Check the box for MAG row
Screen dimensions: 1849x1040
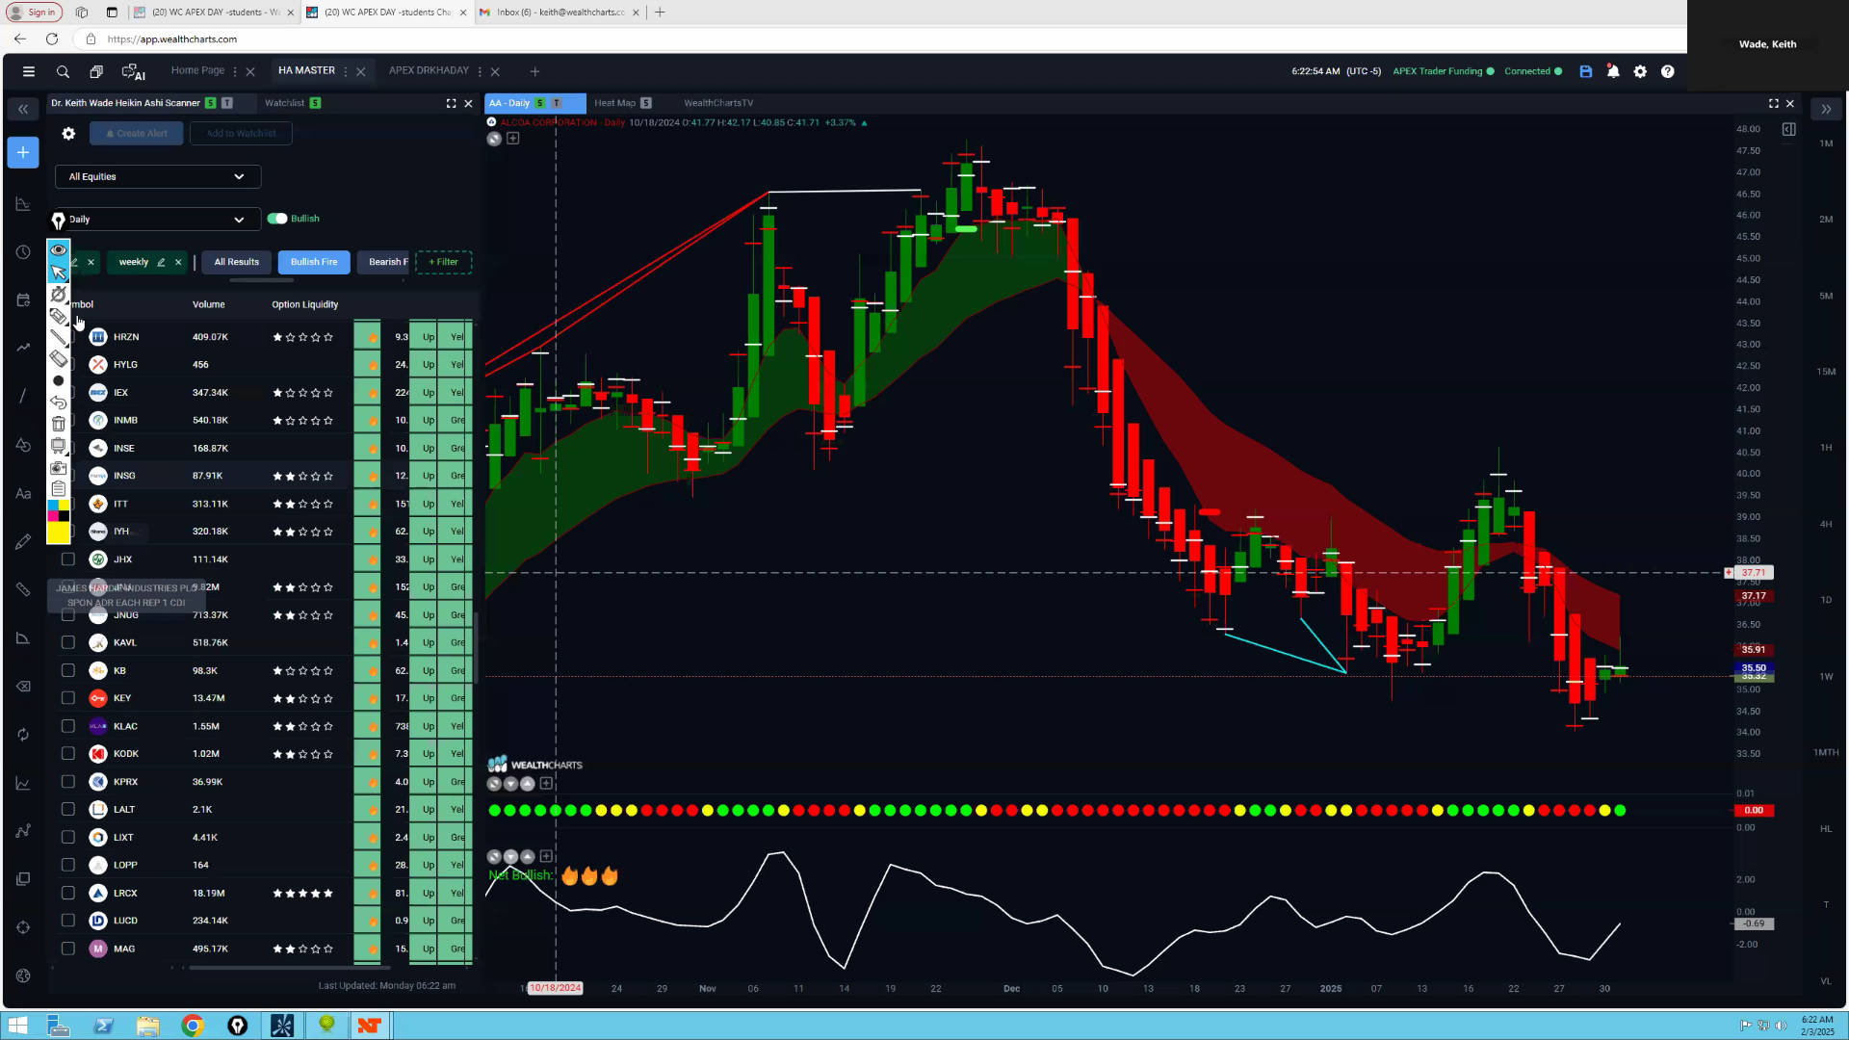click(67, 949)
